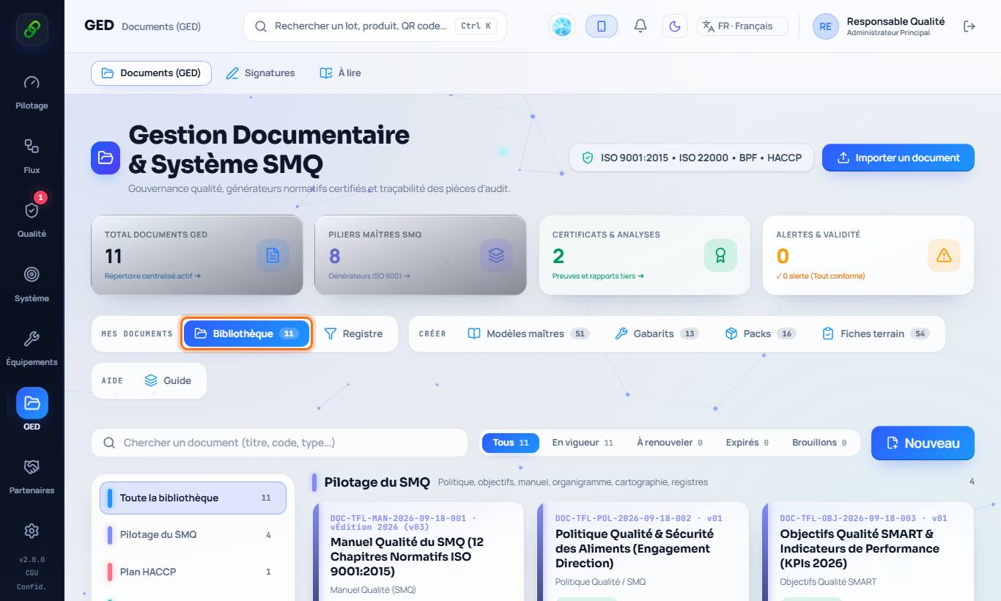Open the FR · Français language selector

tap(742, 26)
